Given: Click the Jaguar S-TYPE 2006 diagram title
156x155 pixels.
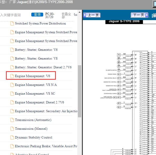Looking at the screenshot, I should 124,21.
